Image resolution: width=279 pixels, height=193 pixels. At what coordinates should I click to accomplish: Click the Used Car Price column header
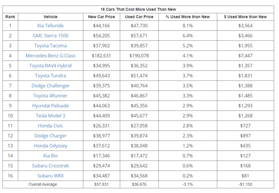point(139,17)
